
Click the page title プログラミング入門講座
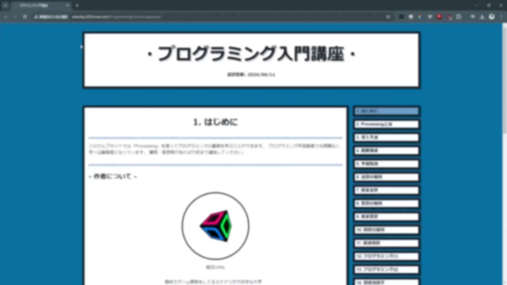[x=251, y=53]
